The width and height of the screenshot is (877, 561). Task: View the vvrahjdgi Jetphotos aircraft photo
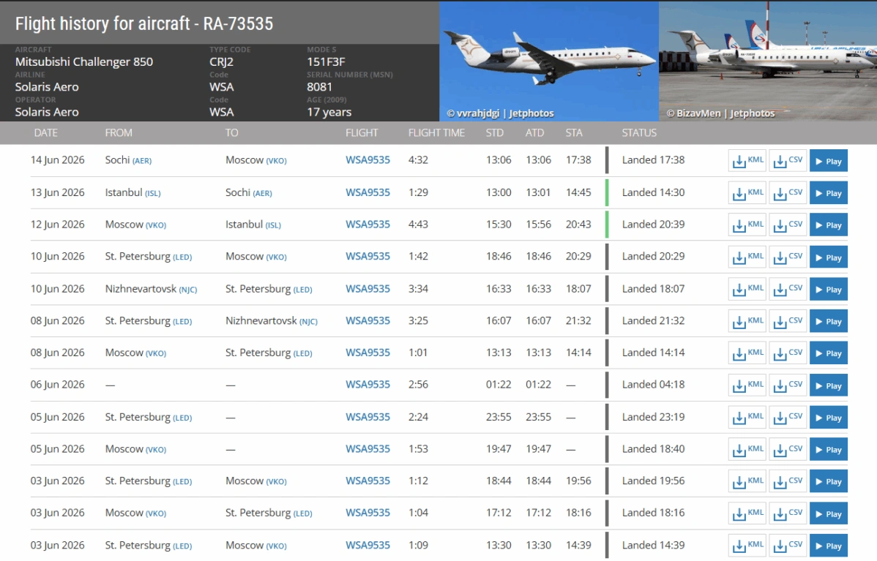click(x=549, y=61)
